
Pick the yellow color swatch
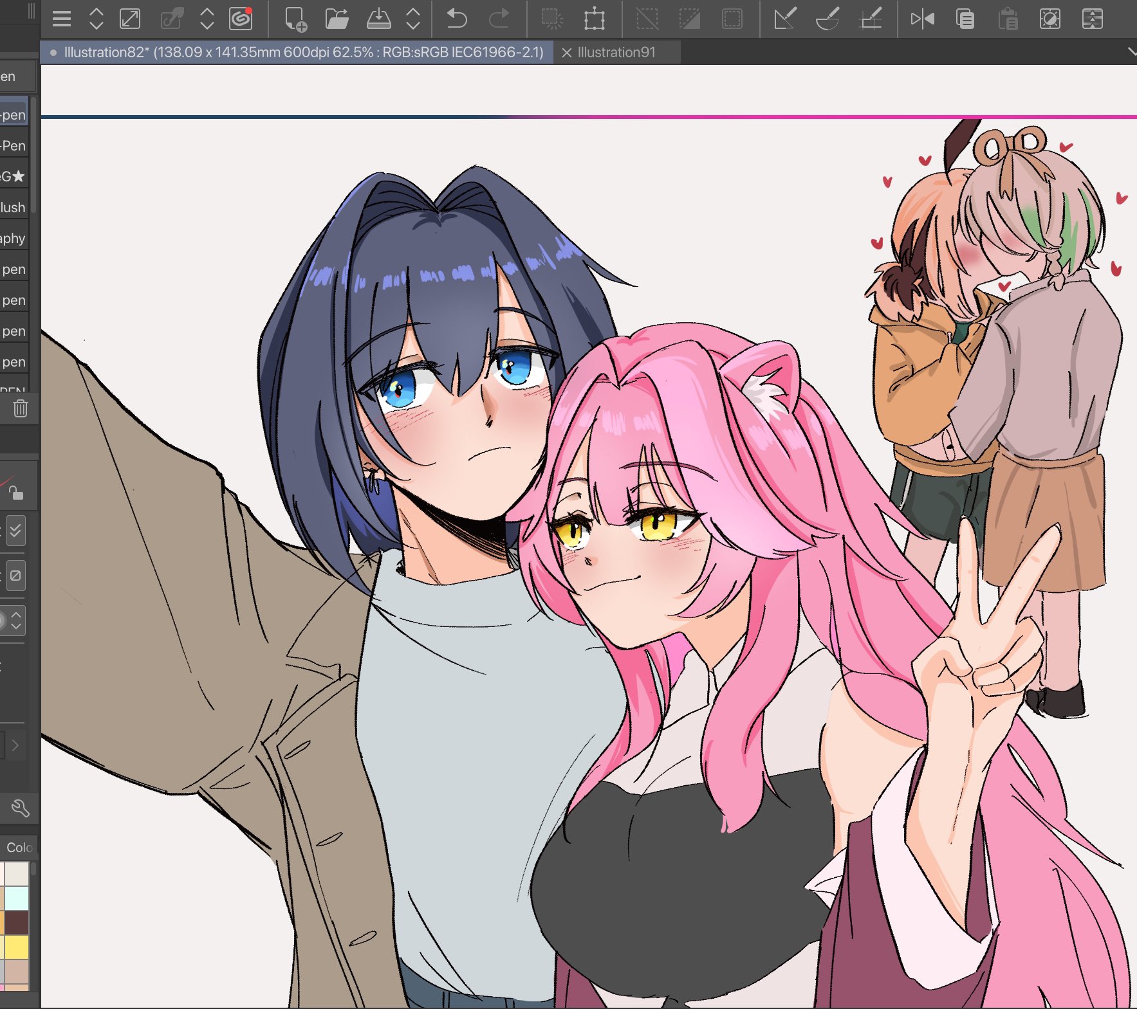pyautogui.click(x=17, y=947)
